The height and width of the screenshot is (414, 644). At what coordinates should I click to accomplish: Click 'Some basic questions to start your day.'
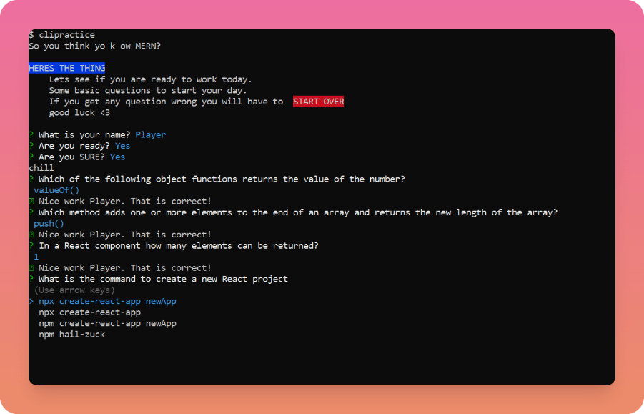pyautogui.click(x=148, y=90)
